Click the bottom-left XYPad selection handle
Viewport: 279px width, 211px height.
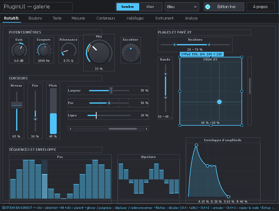(x=180, y=125)
